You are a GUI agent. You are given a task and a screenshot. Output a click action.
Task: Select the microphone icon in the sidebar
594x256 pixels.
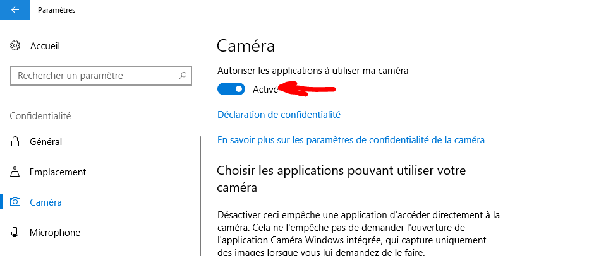pyautogui.click(x=15, y=232)
